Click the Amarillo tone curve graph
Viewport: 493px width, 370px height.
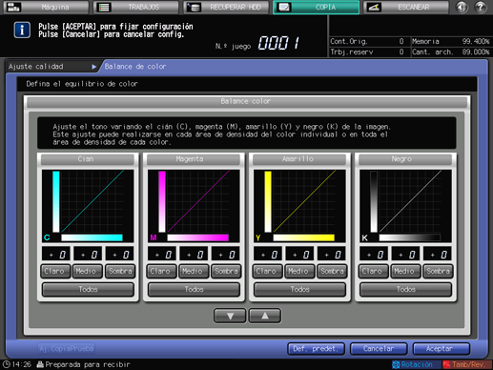299,206
